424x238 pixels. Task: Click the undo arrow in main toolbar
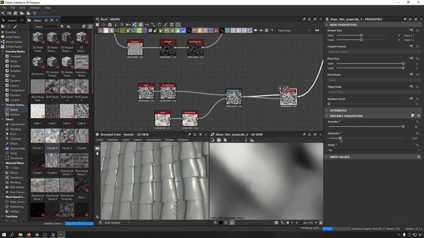click(34, 13)
